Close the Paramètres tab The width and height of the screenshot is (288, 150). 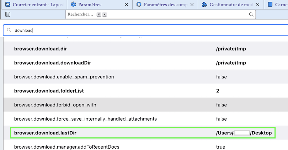point(127,5)
